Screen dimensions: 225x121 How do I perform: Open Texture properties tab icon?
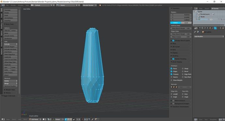click(x=223, y=28)
